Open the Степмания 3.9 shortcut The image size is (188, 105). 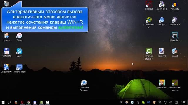point(149,22)
